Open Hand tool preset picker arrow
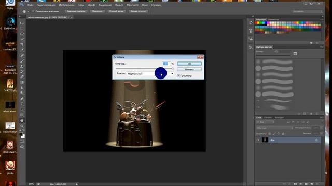 pyautogui.click(x=29, y=11)
